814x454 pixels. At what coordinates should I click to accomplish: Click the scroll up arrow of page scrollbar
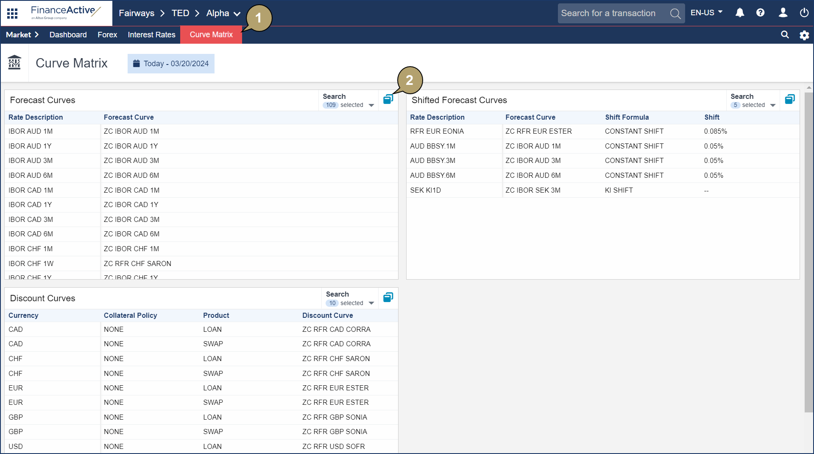809,88
